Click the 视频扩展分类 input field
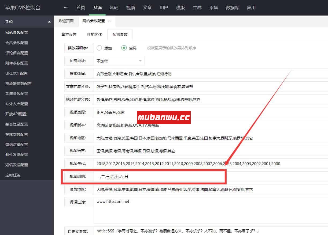 click(x=211, y=99)
